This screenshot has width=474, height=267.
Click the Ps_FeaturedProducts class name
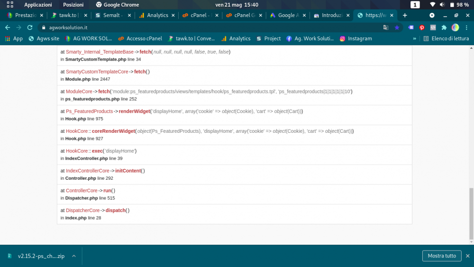[x=89, y=111]
